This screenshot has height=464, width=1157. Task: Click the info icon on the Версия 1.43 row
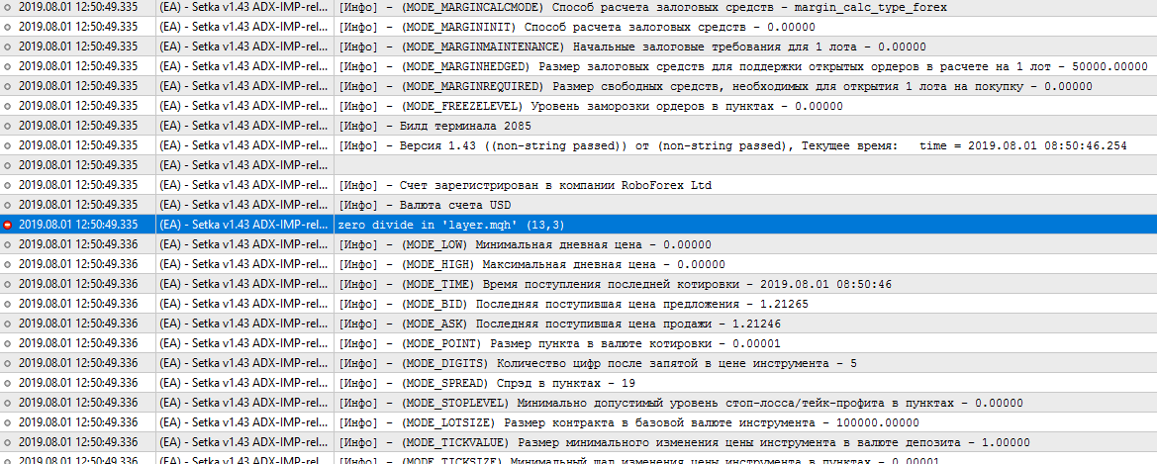pos(8,146)
